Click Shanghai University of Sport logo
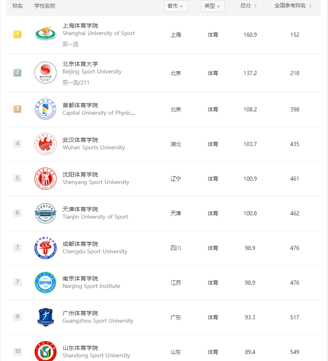Viewport: 328px width, 361px height. click(45, 34)
